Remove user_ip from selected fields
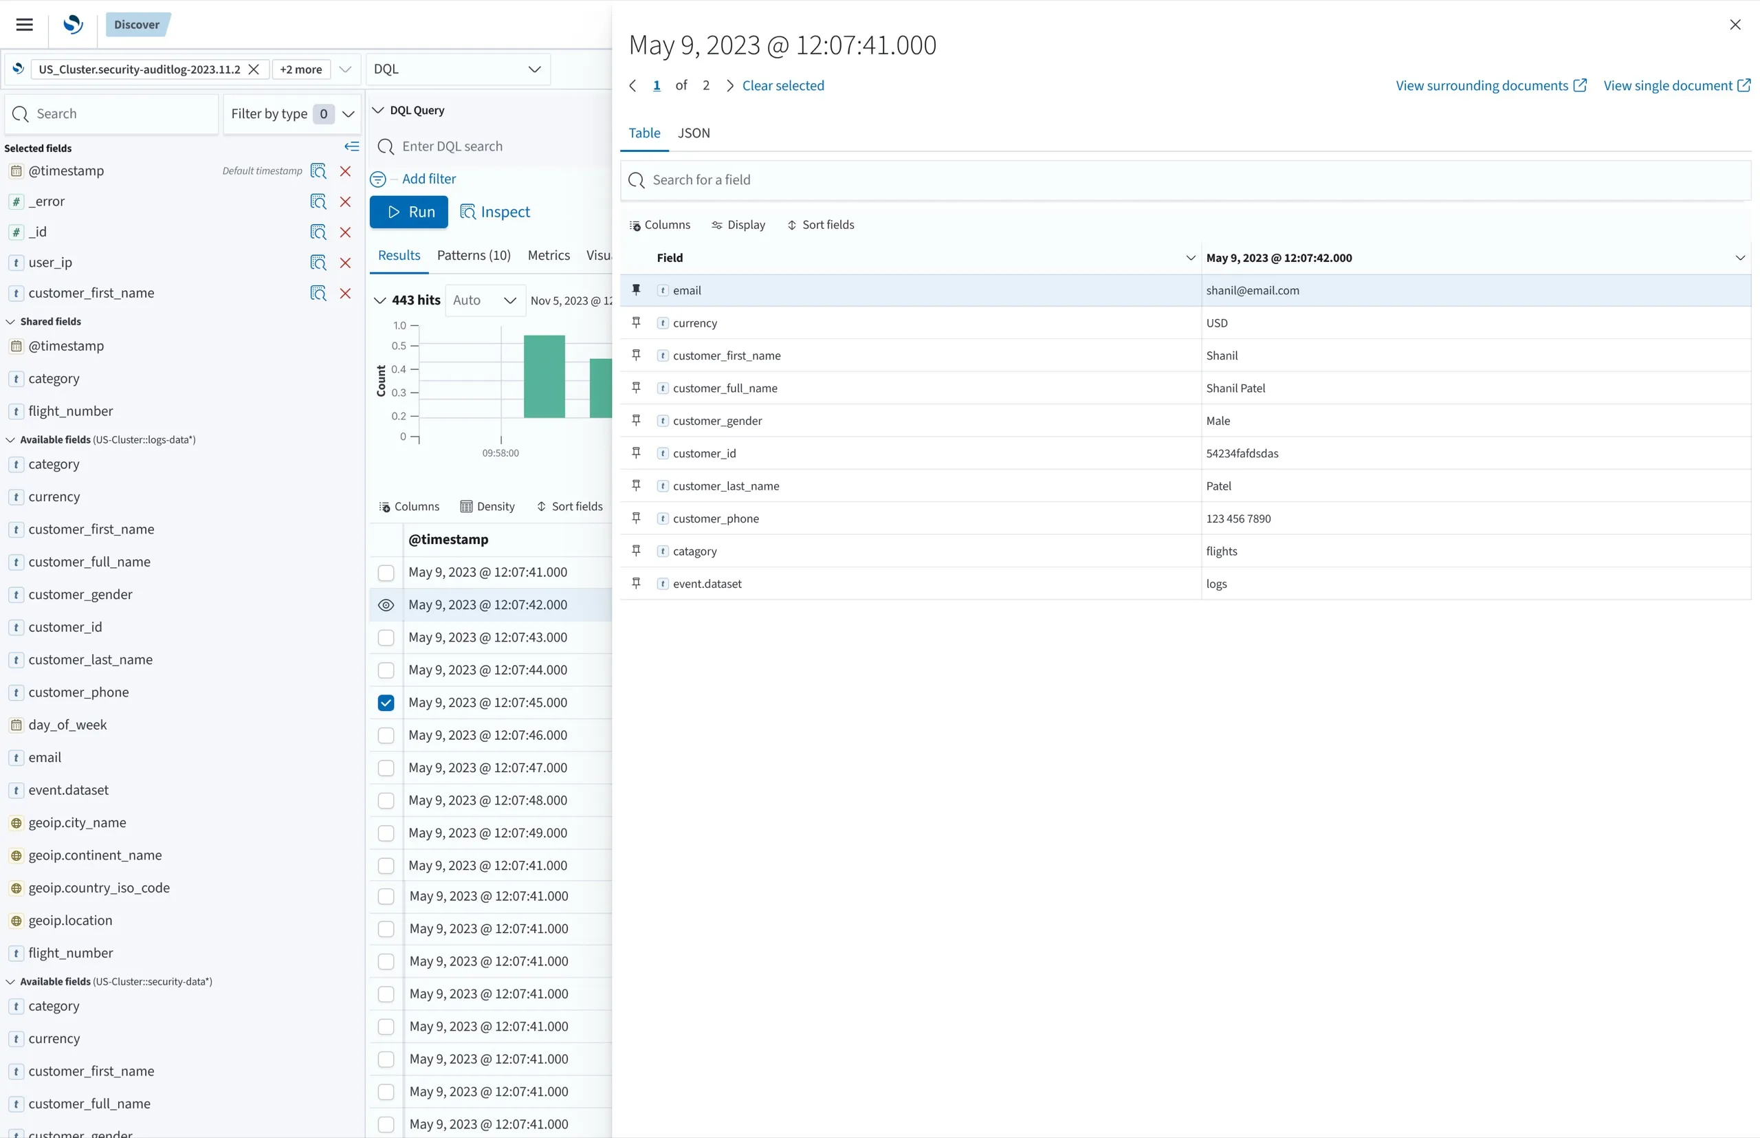Viewport: 1760px width, 1138px height. point(345,263)
